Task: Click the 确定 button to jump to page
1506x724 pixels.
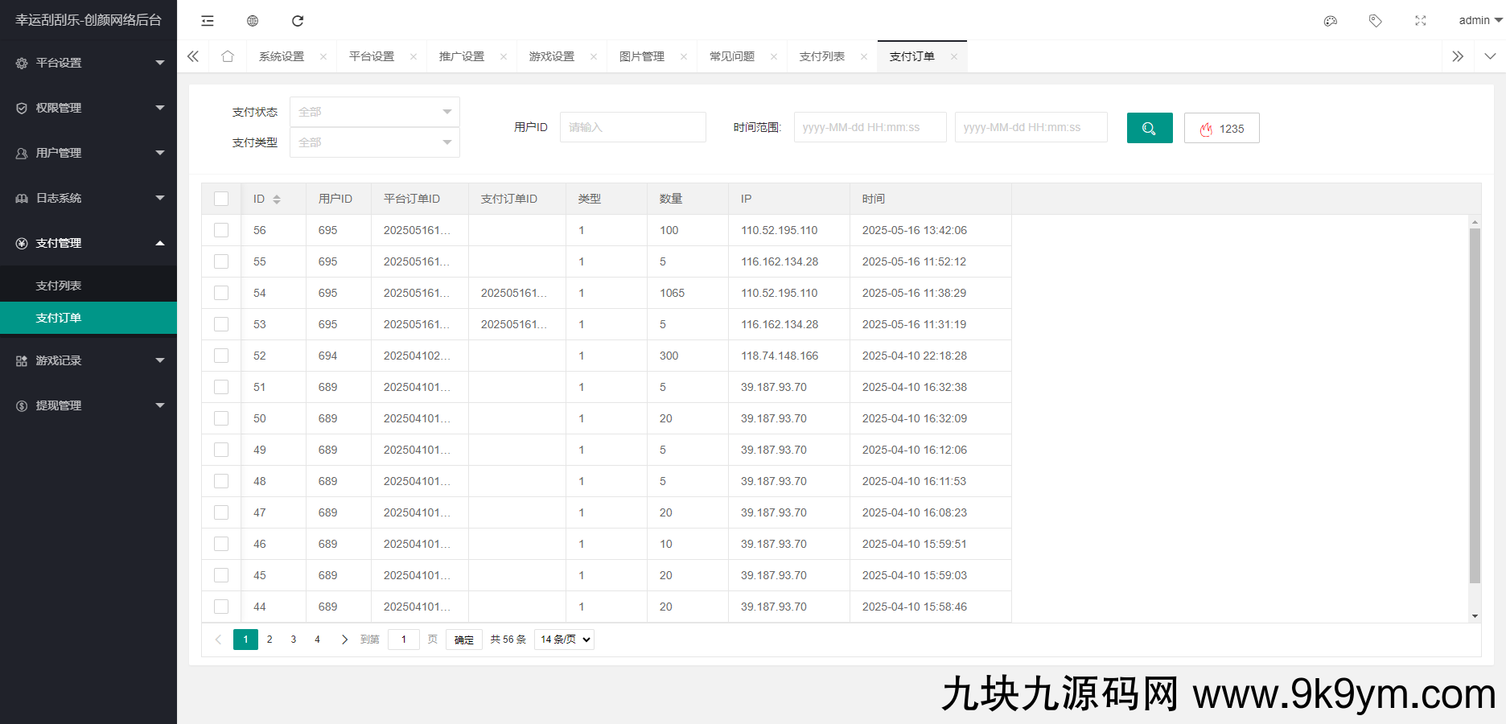Action: (463, 639)
